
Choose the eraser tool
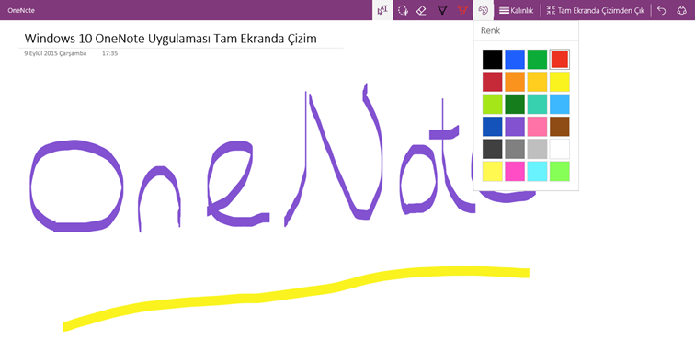point(422,10)
